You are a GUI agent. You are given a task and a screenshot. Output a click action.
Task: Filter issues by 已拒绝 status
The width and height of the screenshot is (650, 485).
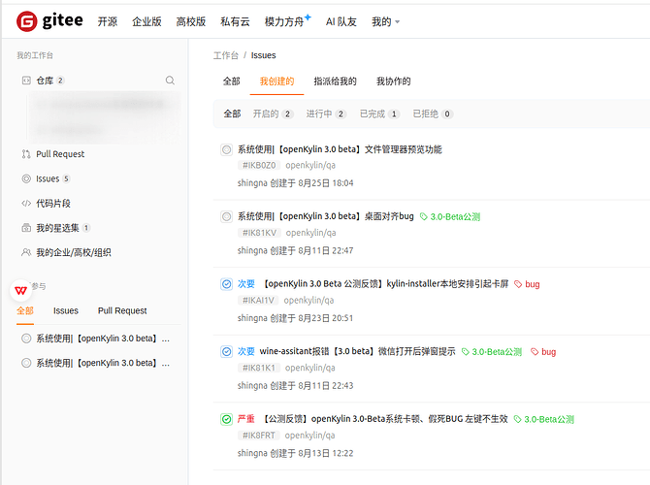(433, 113)
